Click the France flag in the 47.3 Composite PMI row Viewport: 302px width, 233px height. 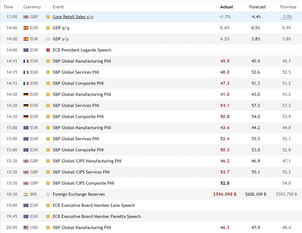[26, 84]
